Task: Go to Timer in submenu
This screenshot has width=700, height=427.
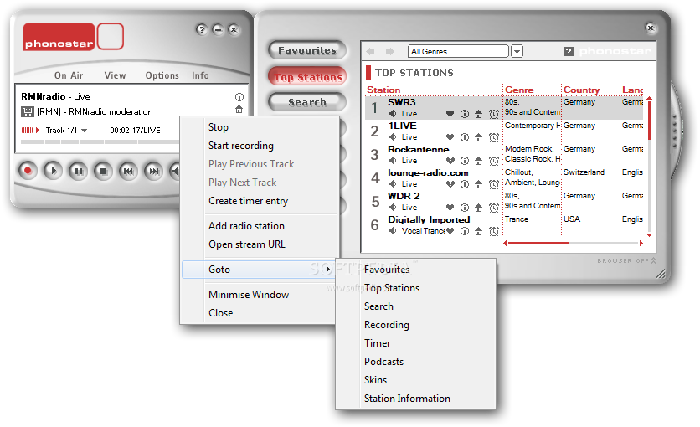Action: [378, 343]
